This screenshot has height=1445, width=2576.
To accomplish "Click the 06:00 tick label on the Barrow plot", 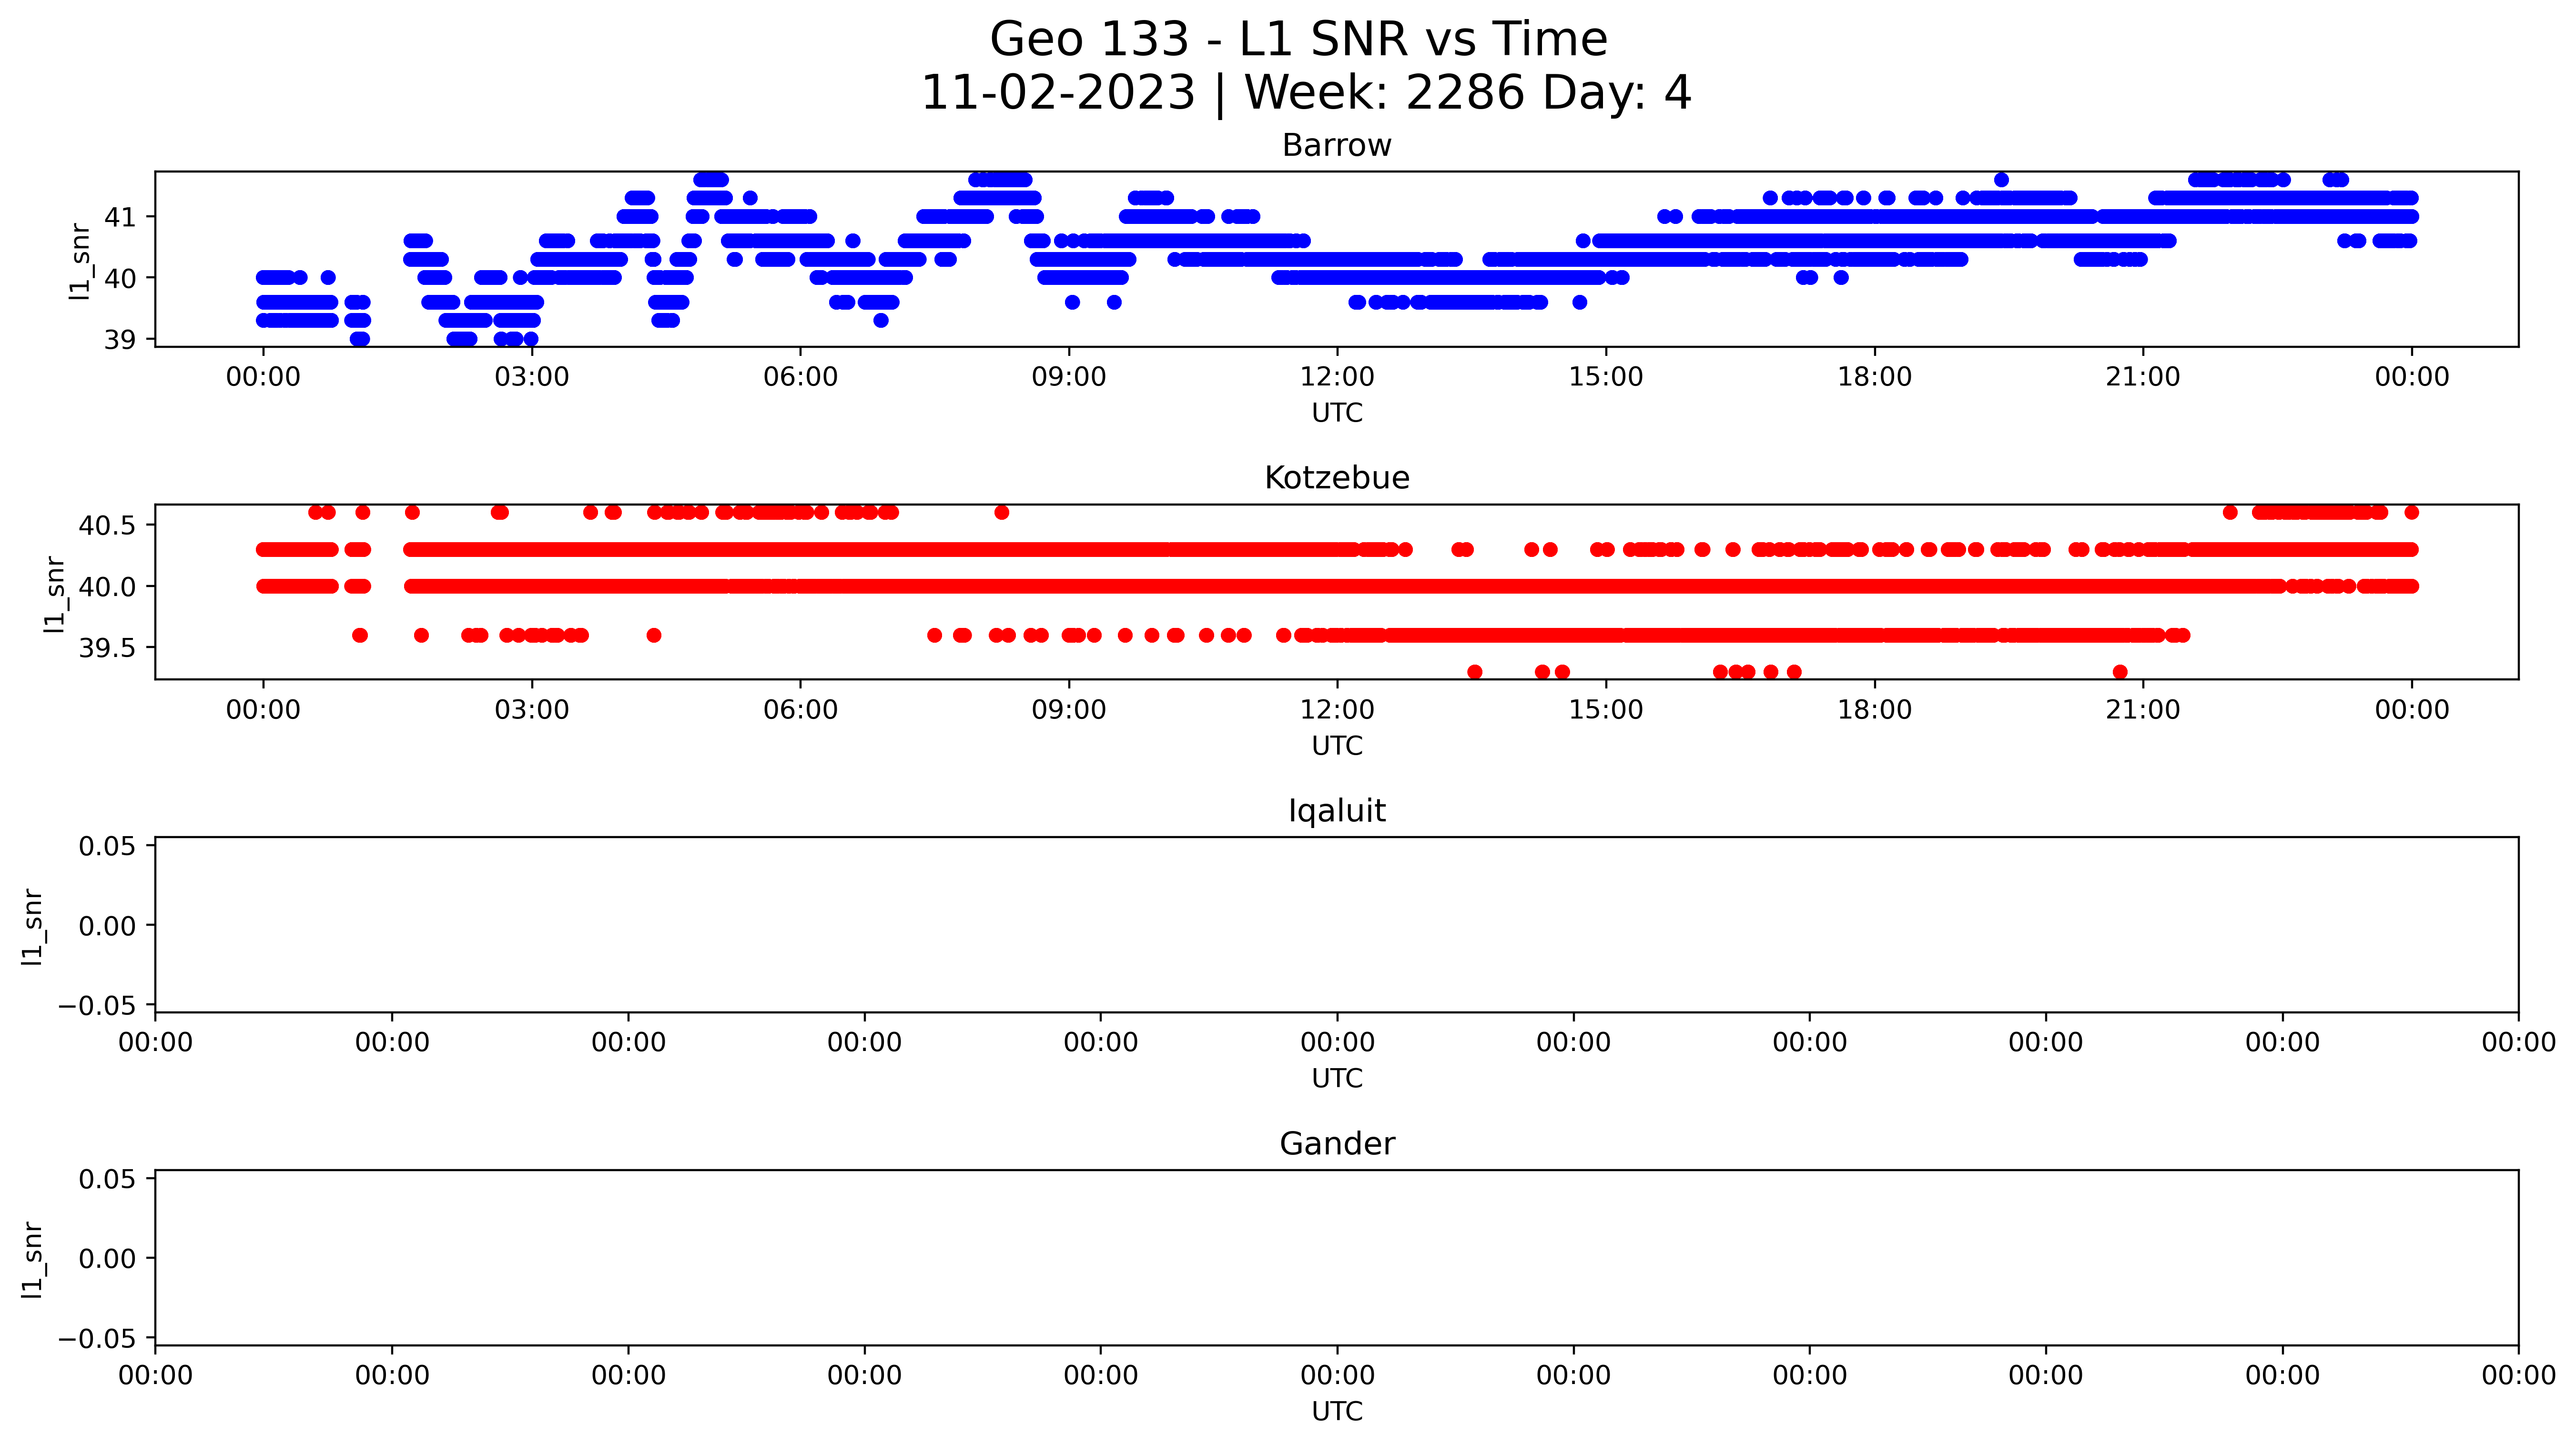I will [x=800, y=378].
